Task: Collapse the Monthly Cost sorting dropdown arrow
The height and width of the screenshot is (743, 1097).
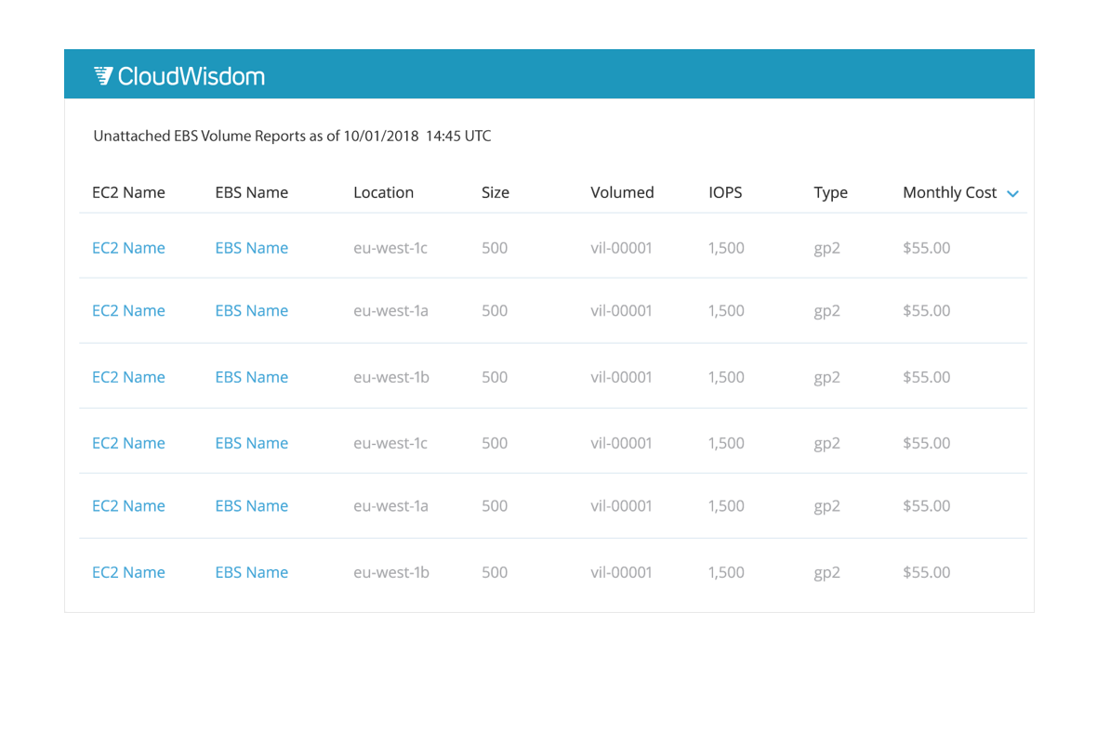Action: (1013, 194)
